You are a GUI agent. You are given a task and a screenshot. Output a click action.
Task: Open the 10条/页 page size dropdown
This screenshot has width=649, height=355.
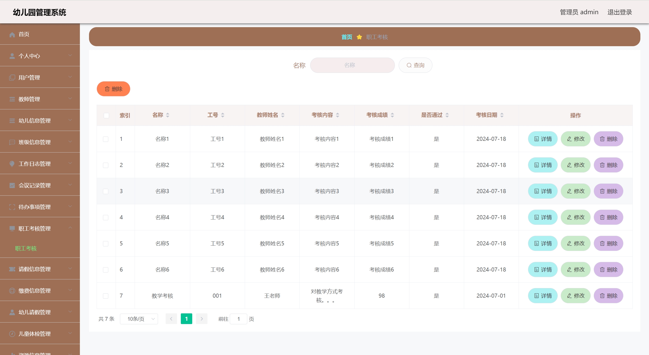139,319
